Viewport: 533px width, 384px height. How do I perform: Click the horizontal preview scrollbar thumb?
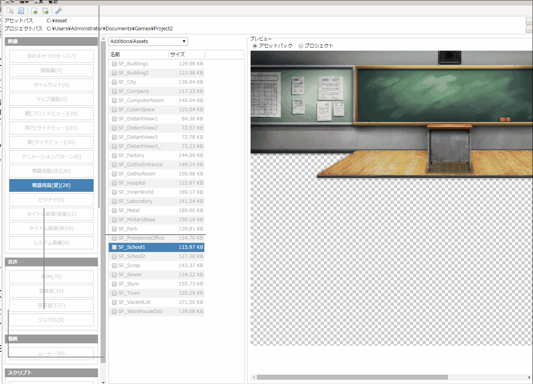[x=352, y=377]
